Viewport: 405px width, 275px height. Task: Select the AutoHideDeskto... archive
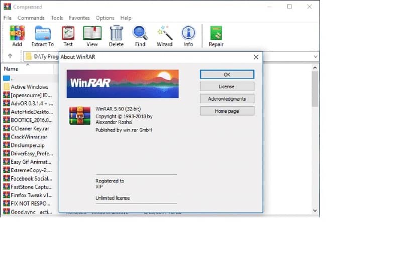point(32,112)
